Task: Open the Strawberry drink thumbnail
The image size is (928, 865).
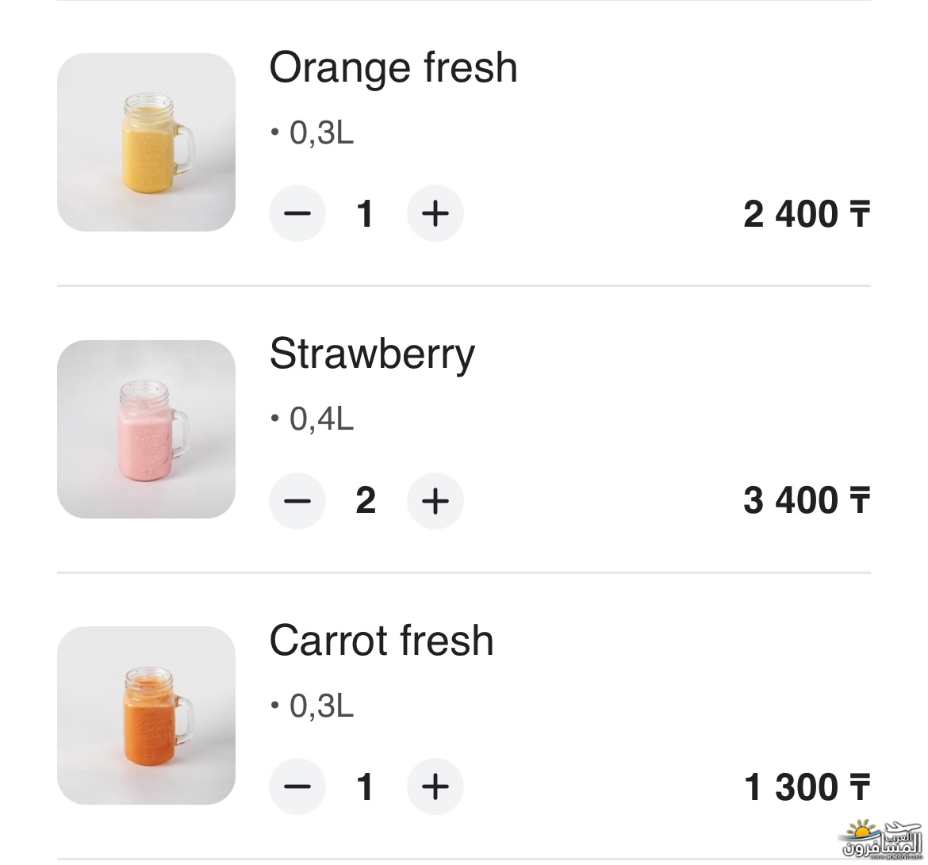Action: (x=146, y=429)
